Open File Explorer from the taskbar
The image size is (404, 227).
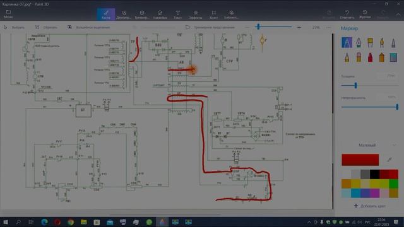tap(84, 222)
